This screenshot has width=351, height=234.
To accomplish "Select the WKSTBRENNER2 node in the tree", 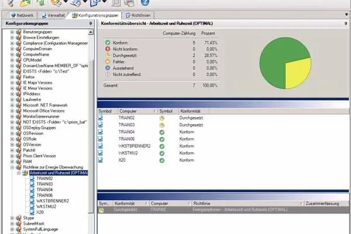I will 53,201.
